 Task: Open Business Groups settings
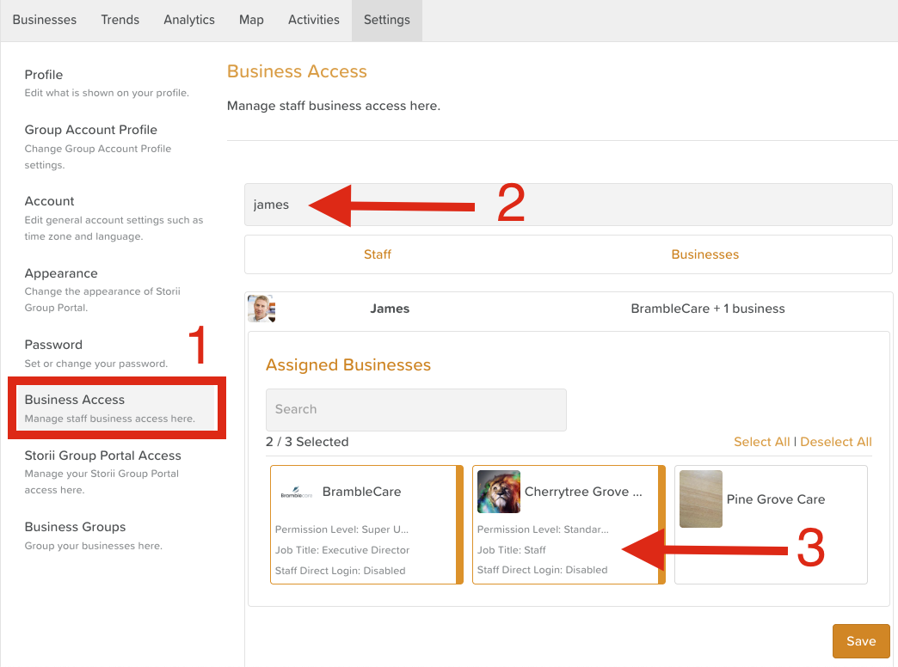click(x=94, y=535)
